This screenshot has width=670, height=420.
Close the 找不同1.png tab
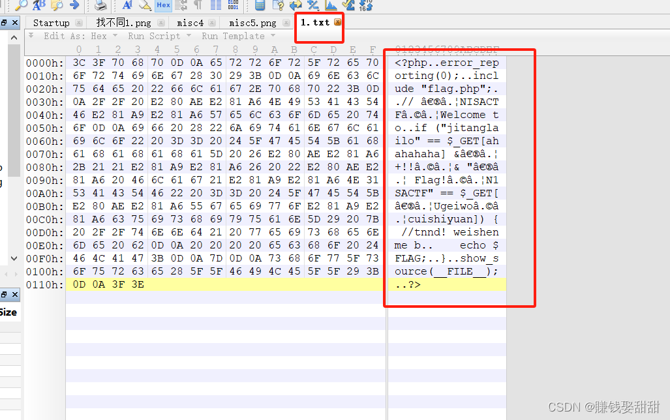click(160, 23)
